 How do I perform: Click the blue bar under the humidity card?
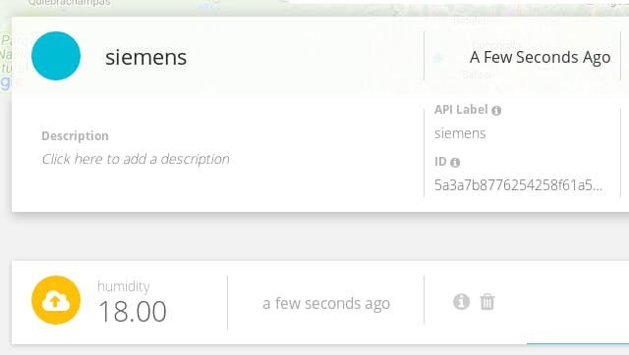point(578,343)
